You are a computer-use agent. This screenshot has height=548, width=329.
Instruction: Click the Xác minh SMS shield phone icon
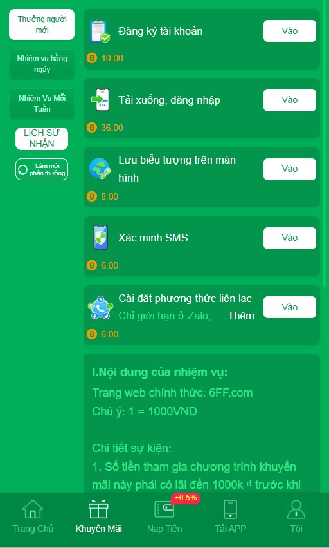tap(100, 238)
